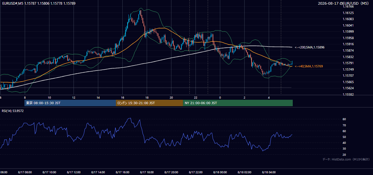Click price axis value 1.15749
This screenshot has height=175, width=373.
(348, 69)
